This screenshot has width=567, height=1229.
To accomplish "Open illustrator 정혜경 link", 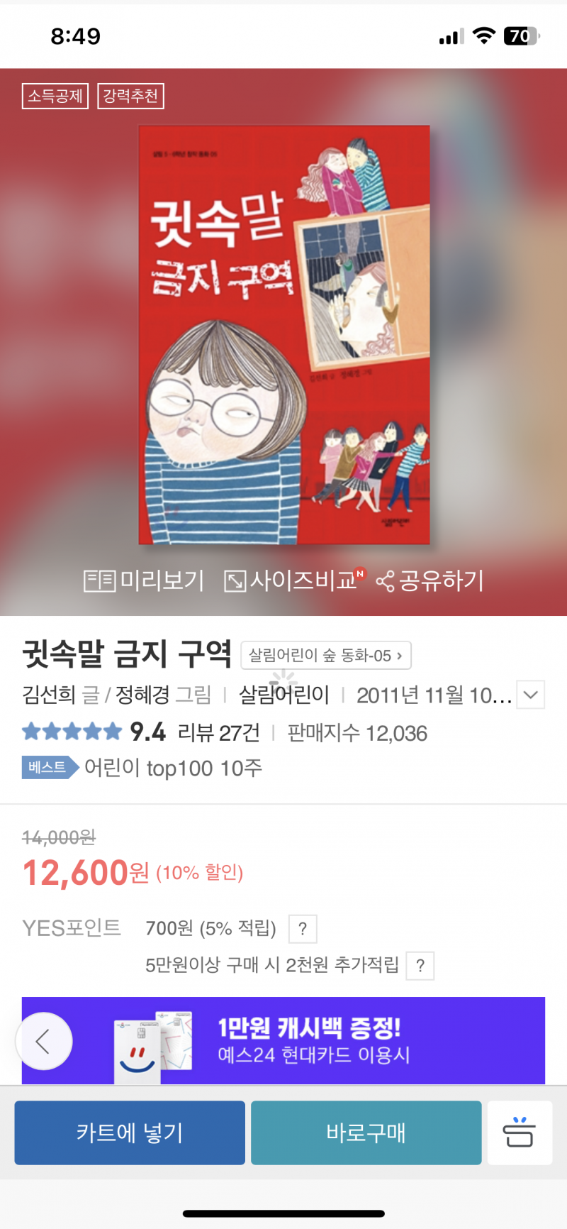I will click(142, 695).
